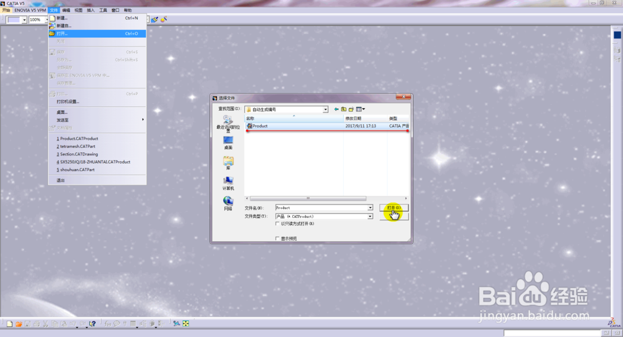Select New from... (新建自) in File menu
623x337 pixels.
pyautogui.click(x=97, y=25)
